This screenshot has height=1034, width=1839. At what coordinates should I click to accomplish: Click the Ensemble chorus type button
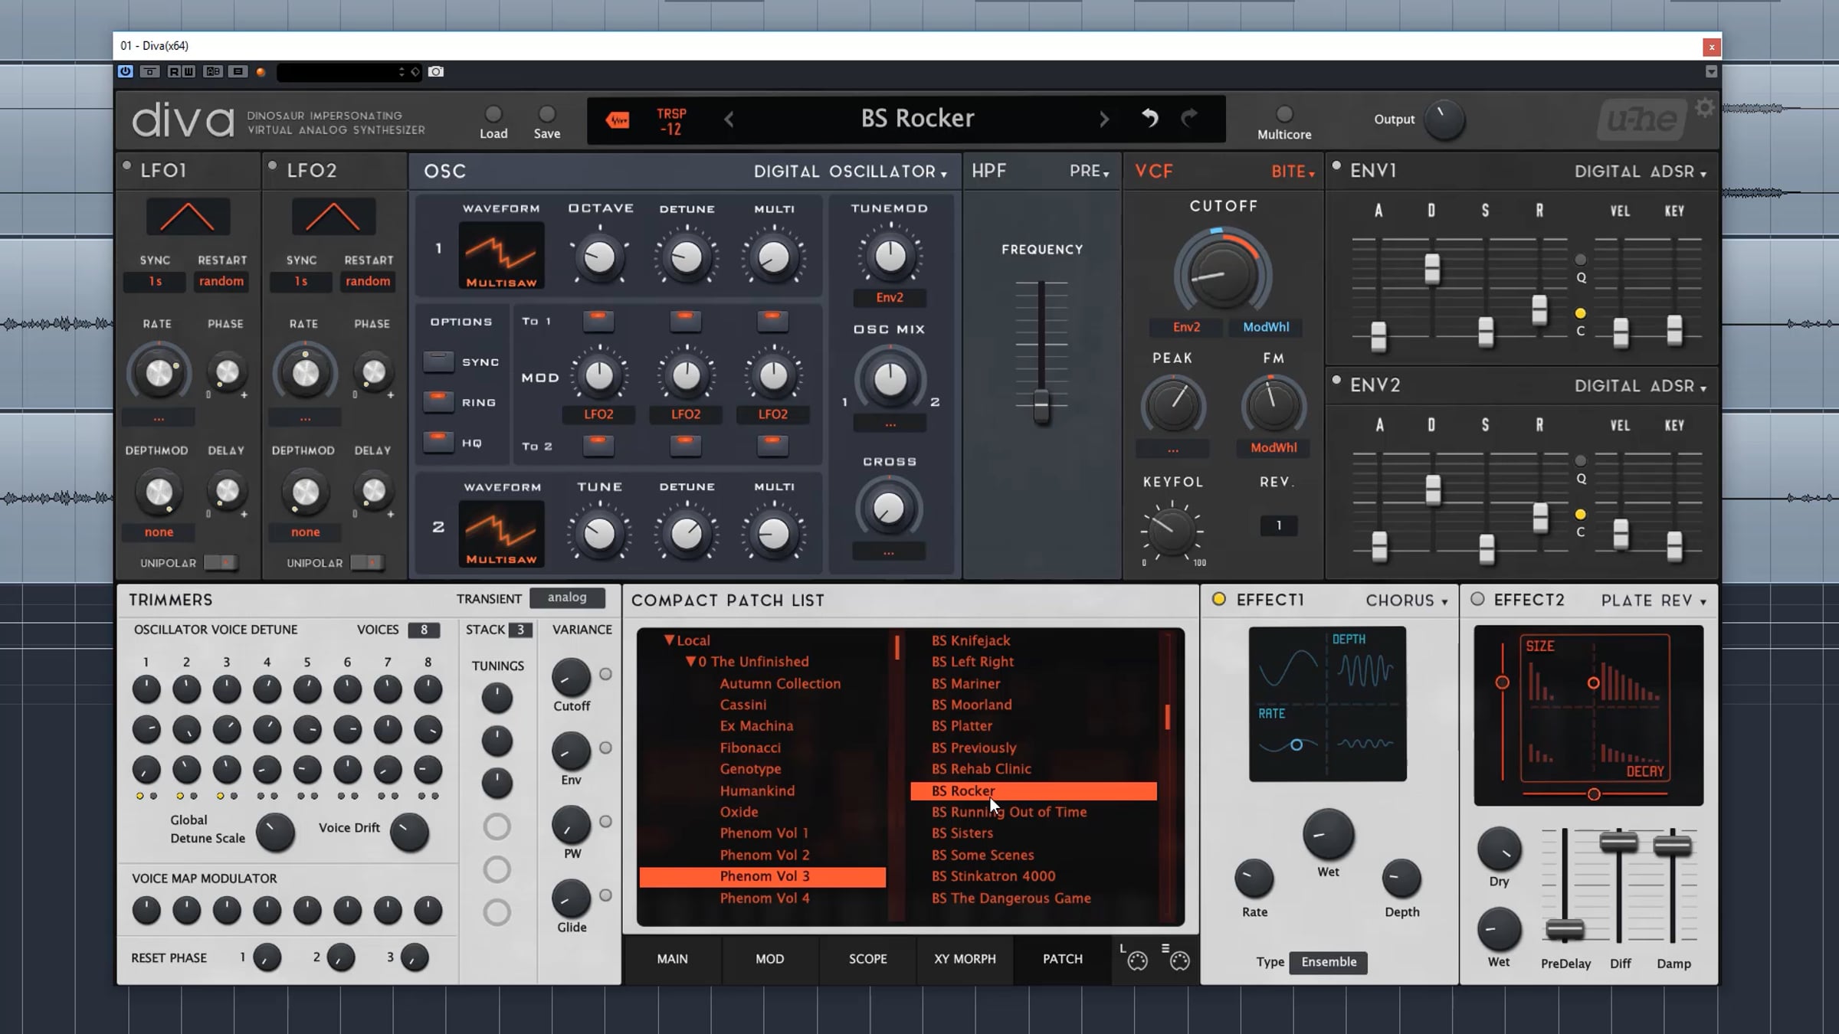[x=1329, y=962]
